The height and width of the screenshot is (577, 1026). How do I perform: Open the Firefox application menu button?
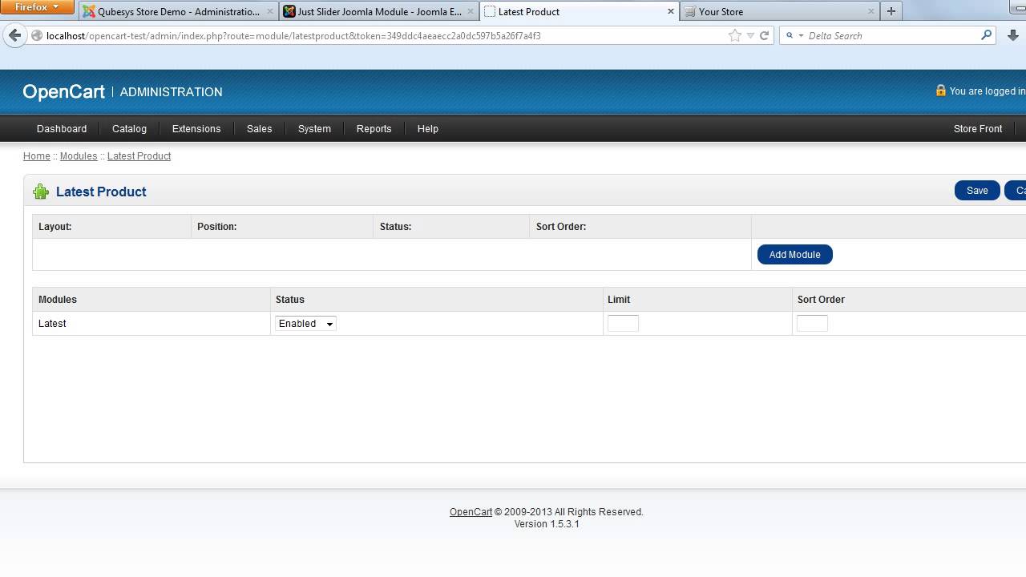tap(37, 7)
